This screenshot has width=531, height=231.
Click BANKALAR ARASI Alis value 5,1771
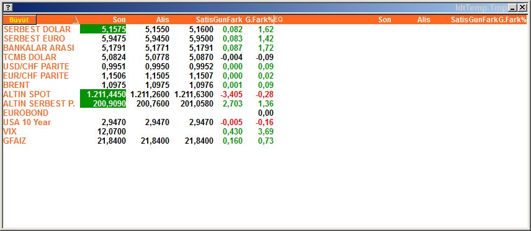click(x=157, y=48)
